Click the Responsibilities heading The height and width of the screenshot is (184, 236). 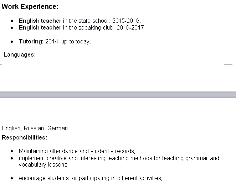(24, 138)
